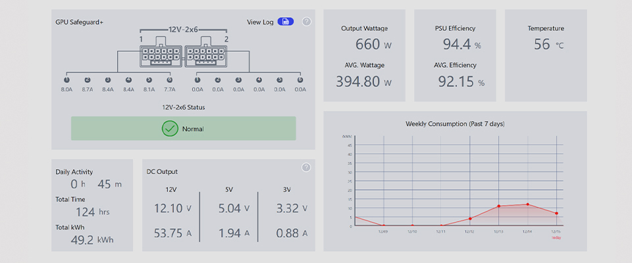
Task: Click the View Log save icon button
Action: point(285,22)
